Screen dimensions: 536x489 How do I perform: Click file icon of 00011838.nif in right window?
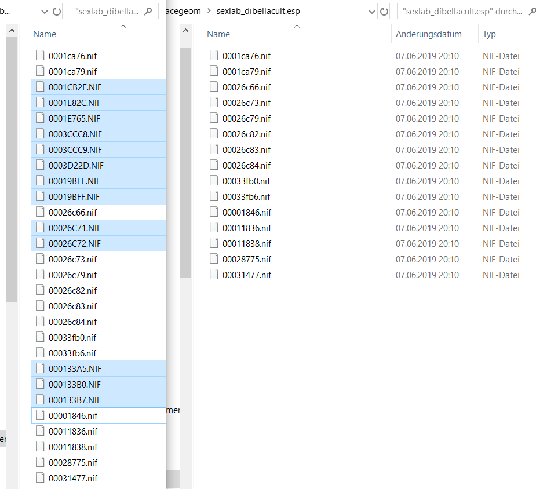pos(214,243)
